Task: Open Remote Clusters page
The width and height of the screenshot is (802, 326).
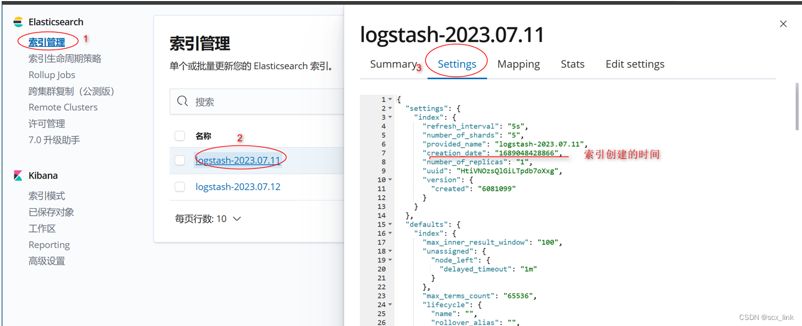Action: [63, 107]
